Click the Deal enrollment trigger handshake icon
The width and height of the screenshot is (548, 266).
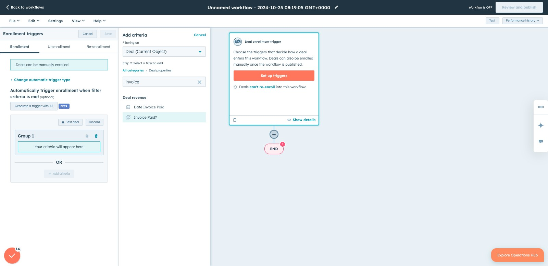click(238, 42)
